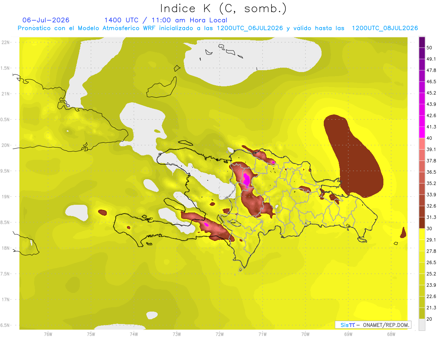Click the "23.9" colorbar value
The image size is (439, 339).
pyautogui.click(x=431, y=285)
